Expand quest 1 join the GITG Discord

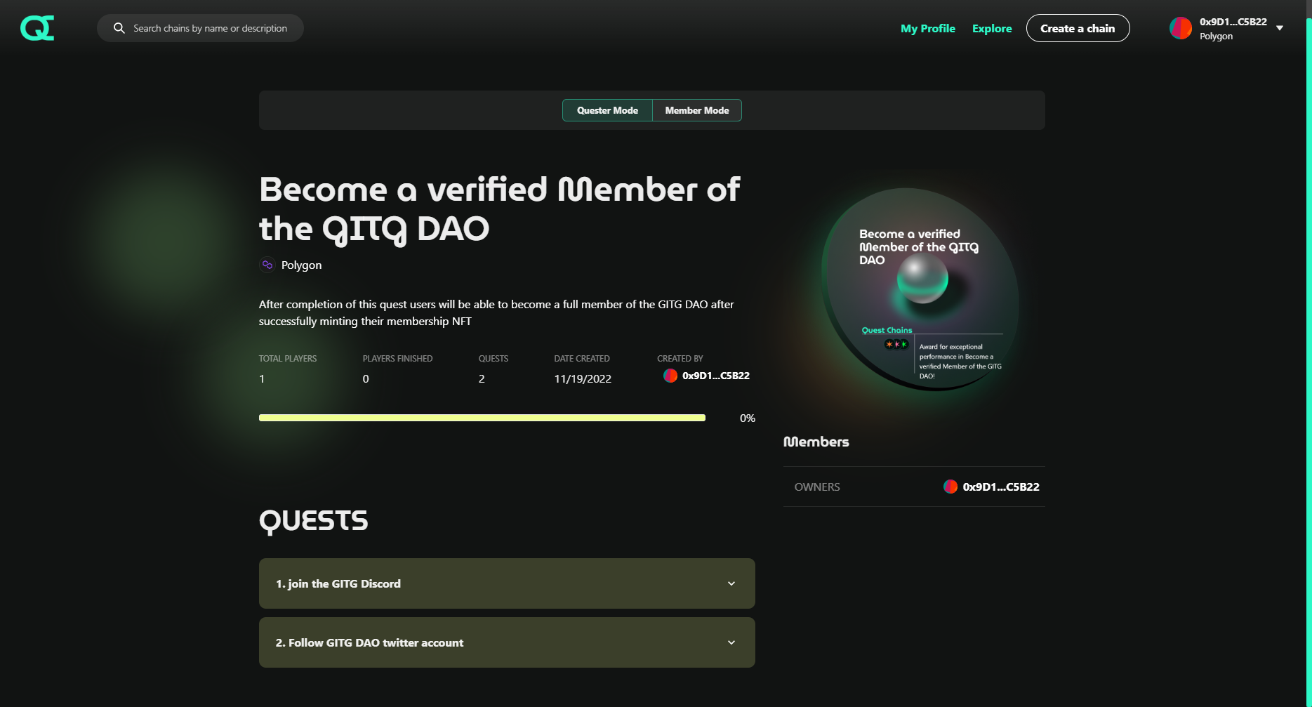[x=507, y=583]
